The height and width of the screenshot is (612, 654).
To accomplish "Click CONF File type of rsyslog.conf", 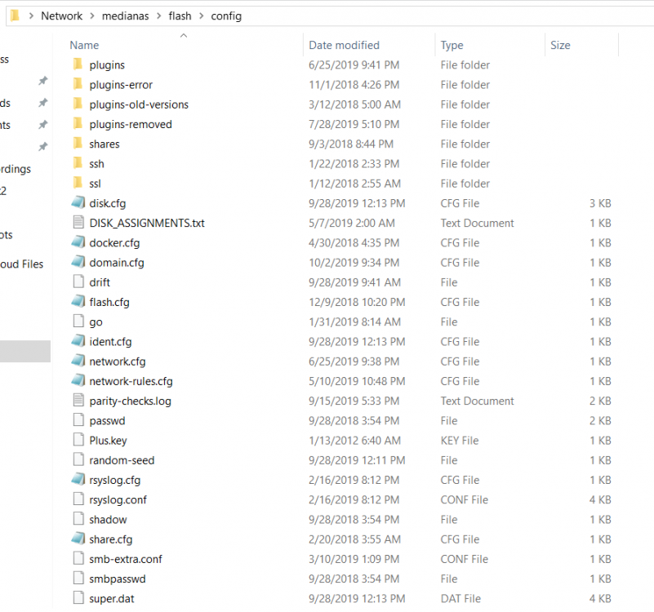I will pos(465,499).
